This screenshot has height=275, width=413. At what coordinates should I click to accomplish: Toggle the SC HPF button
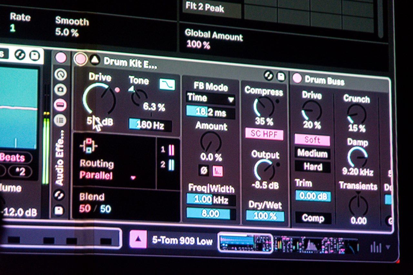coord(264,134)
